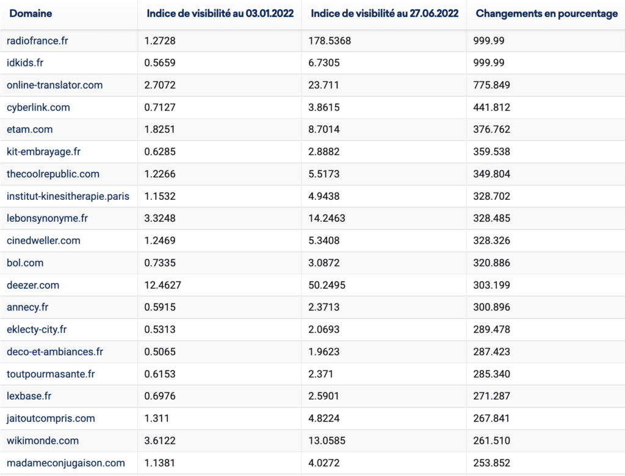Open the lexbase.fr domain link
This screenshot has width=625, height=476.
pos(29,396)
